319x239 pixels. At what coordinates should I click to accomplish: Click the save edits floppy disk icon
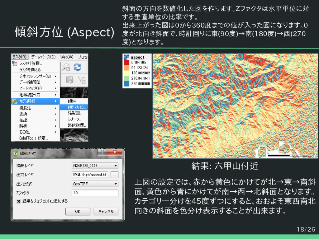tap(70, 80)
